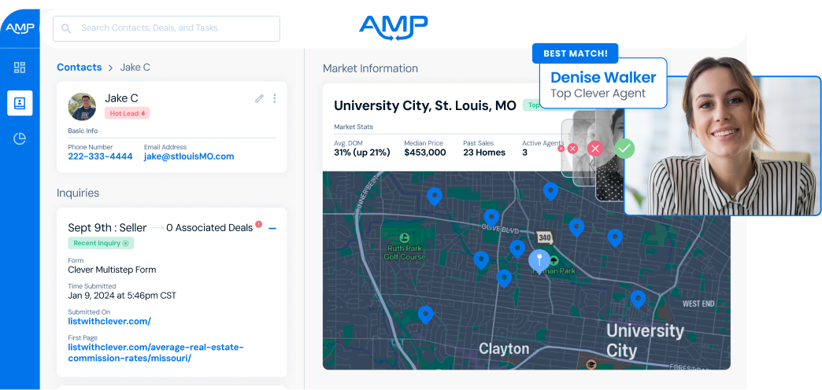822x390 pixels.
Task: Open the listwithclever.com/ Submitted On link
Action: click(x=109, y=322)
